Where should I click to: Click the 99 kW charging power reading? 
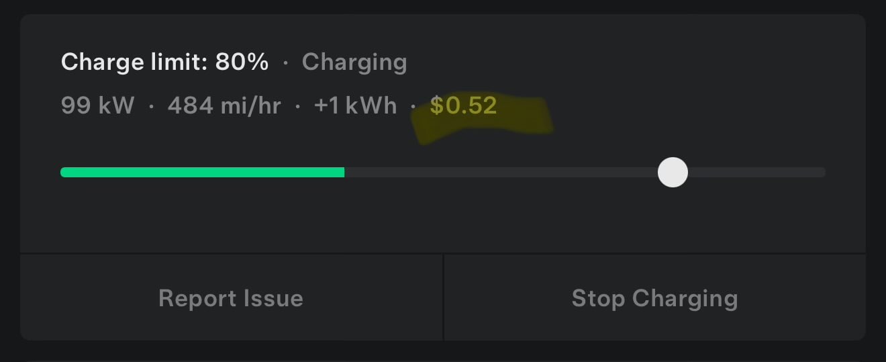[x=97, y=105]
